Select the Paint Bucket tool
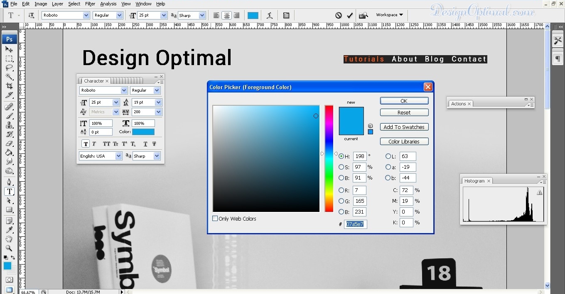Viewport: 565px width, 294px height. 9,153
